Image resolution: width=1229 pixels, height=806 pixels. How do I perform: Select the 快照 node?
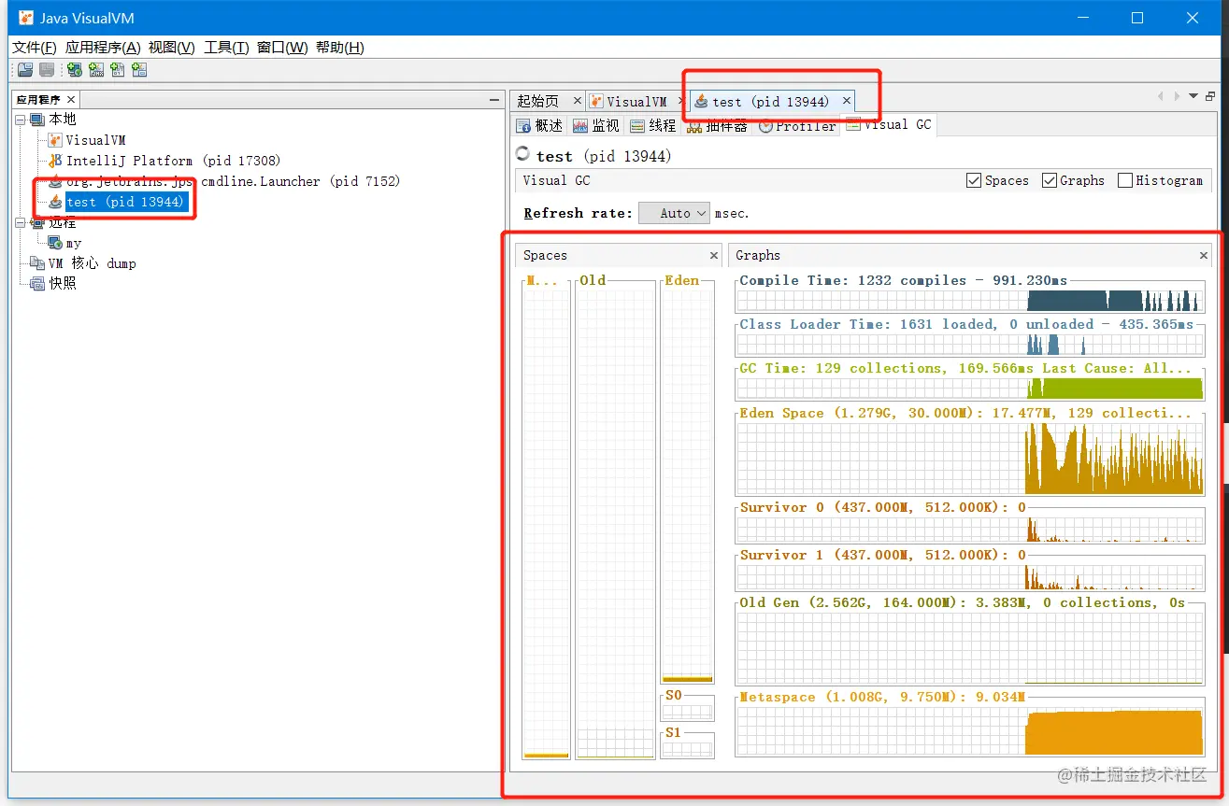[63, 283]
